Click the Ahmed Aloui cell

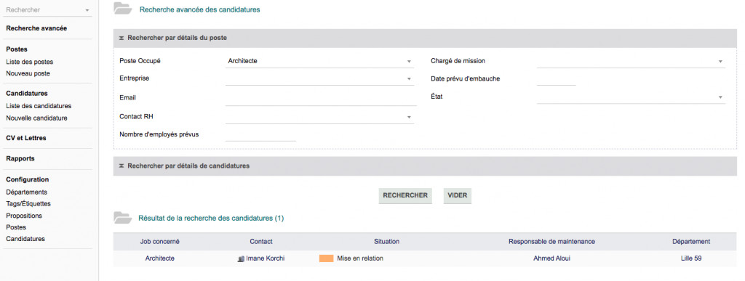point(551,258)
